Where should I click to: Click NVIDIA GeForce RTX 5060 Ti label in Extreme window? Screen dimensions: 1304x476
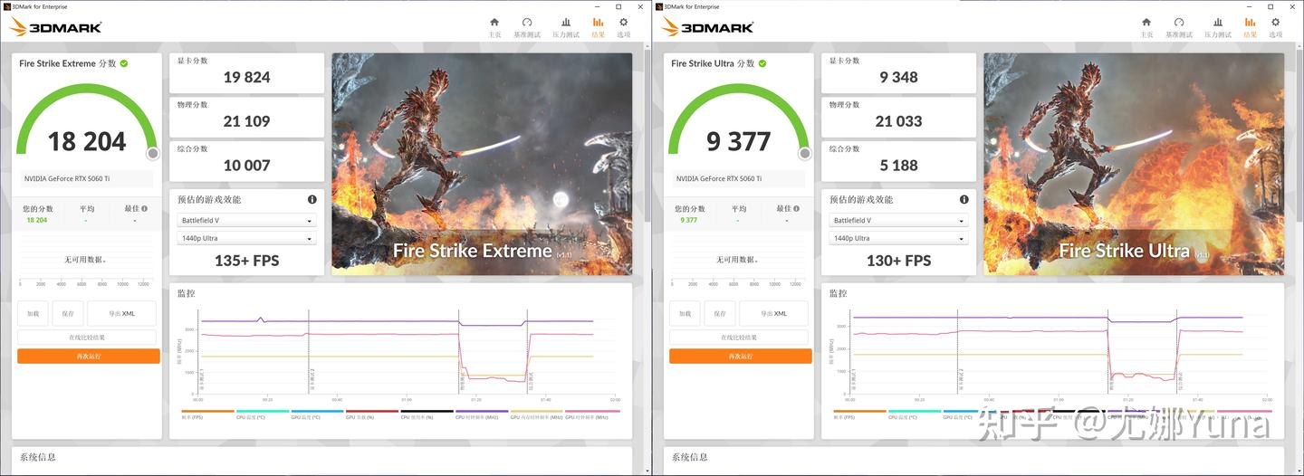(x=67, y=179)
